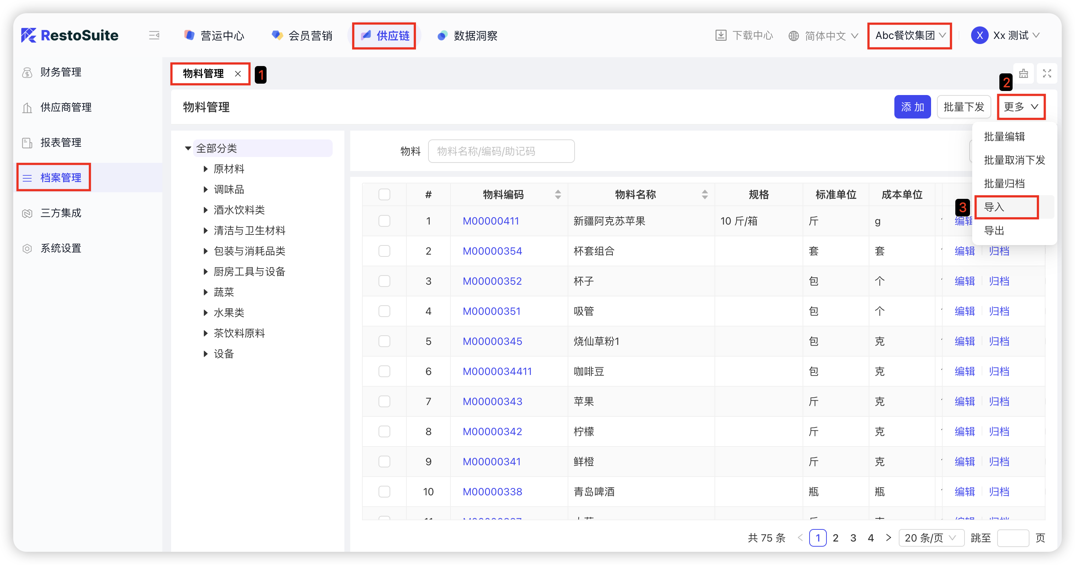Sort by 物料编码 column arrows
Screen dimensions: 1075x565
(558, 194)
